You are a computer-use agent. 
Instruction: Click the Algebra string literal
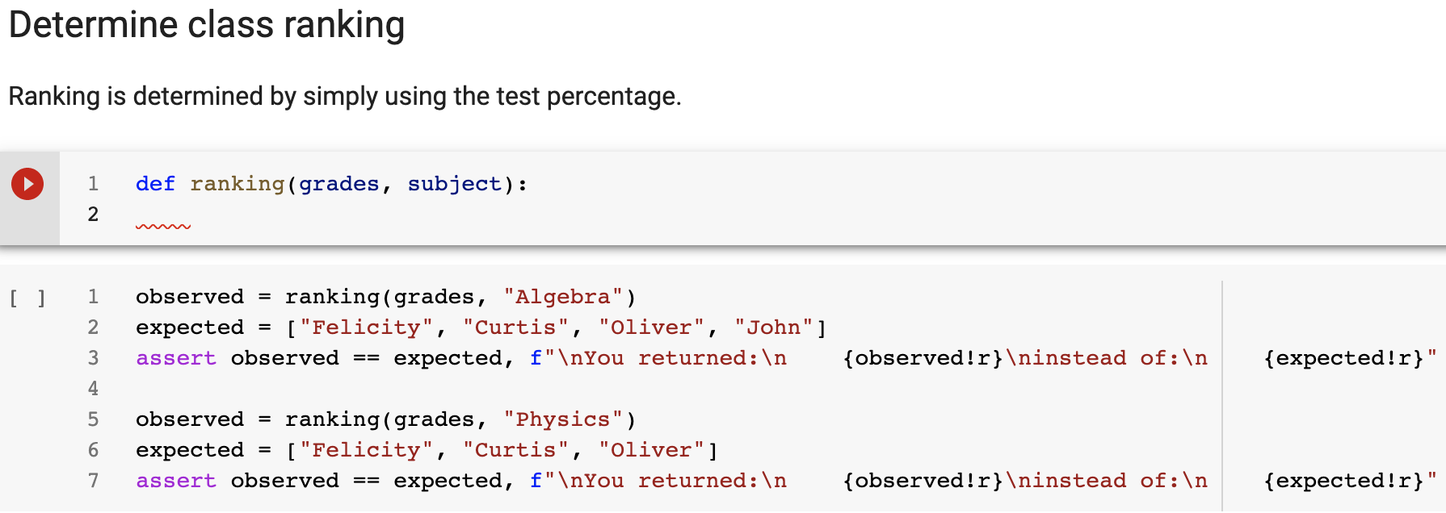pyautogui.click(x=562, y=296)
